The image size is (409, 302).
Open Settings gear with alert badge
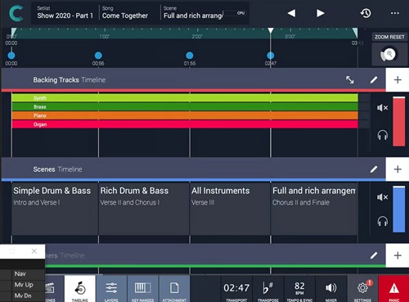[x=362, y=289]
